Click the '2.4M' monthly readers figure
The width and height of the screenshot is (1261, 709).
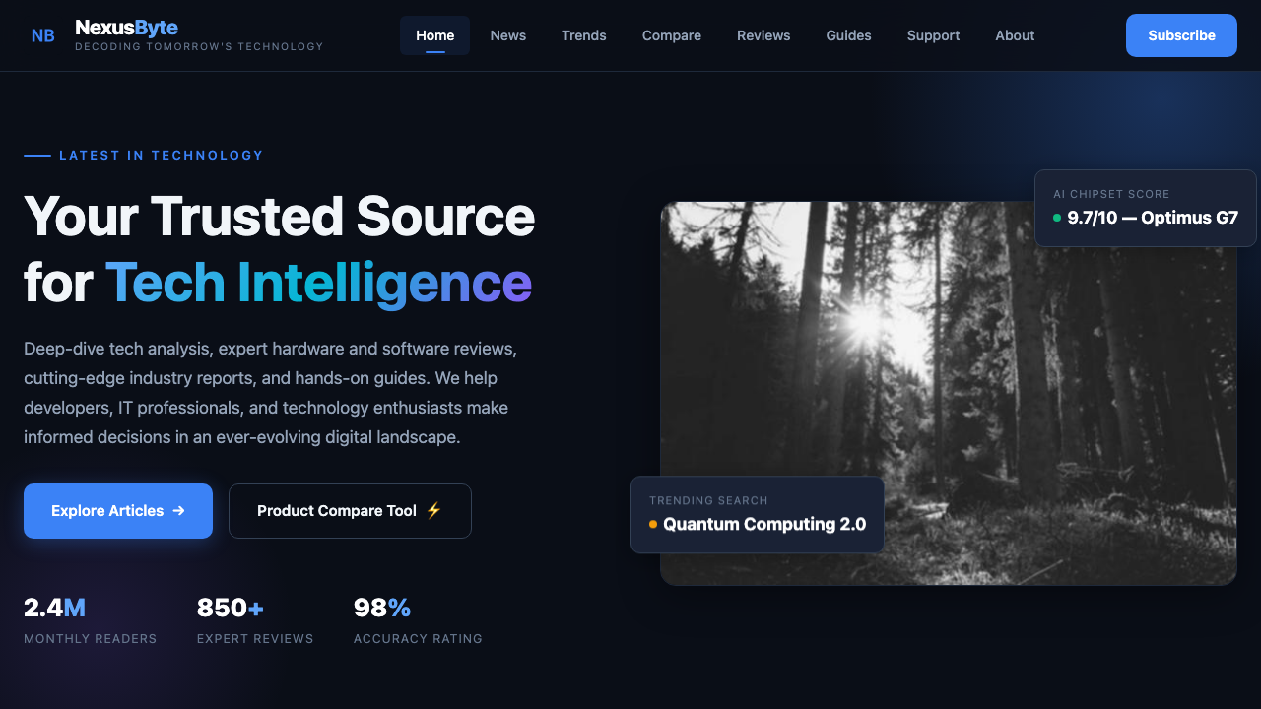coord(54,608)
